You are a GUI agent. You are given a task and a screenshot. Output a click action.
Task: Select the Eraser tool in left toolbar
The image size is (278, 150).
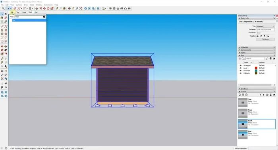(6, 18)
